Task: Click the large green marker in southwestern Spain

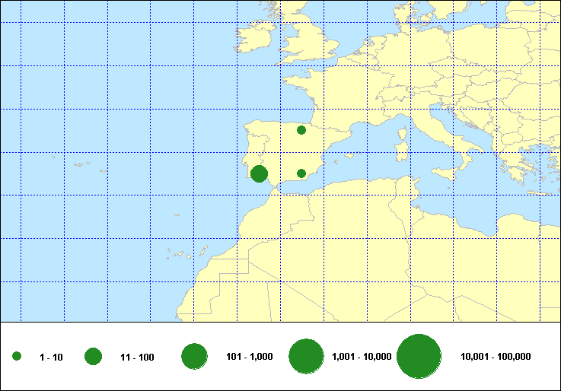Action: tap(259, 173)
